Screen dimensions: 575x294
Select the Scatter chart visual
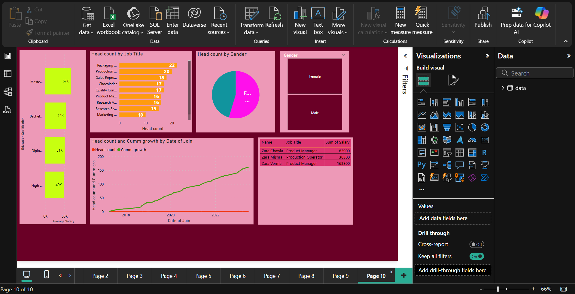[459, 128]
